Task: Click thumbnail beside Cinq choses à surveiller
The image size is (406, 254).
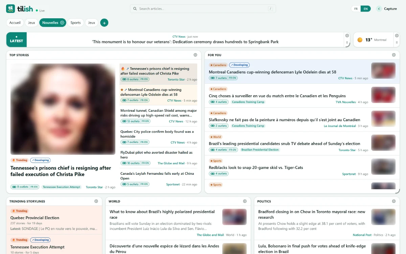Action: pos(383,95)
